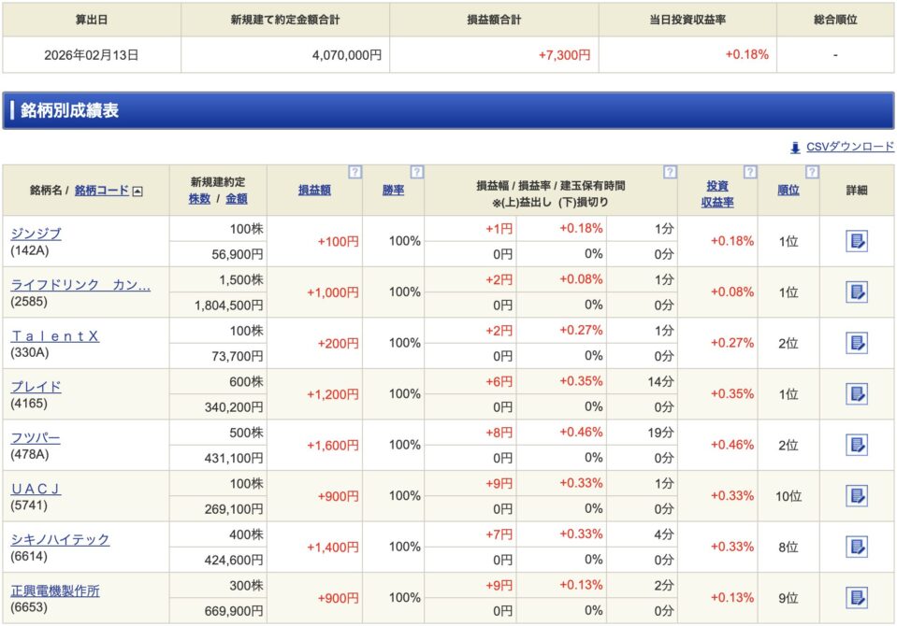Image resolution: width=897 pixels, height=626 pixels.
Task: Click the help icon above 順位 column
Action: tap(812, 172)
